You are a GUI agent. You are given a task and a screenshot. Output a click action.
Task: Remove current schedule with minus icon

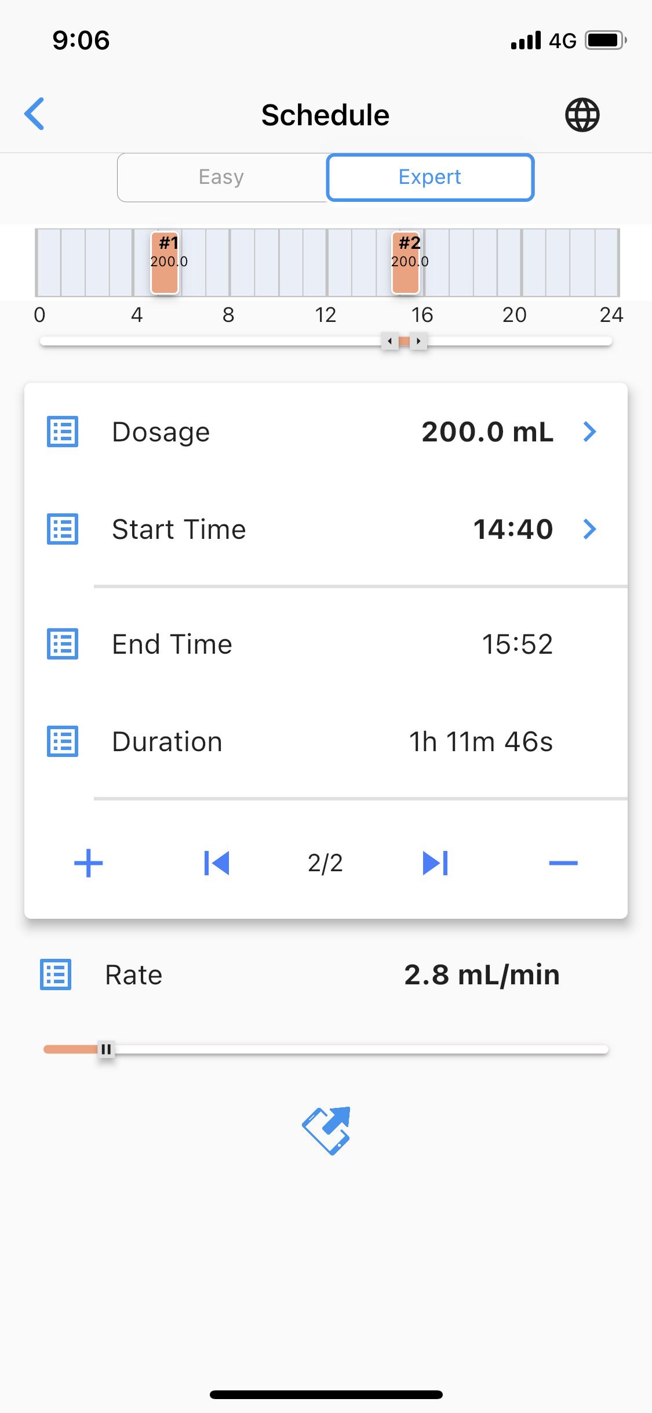coord(563,863)
